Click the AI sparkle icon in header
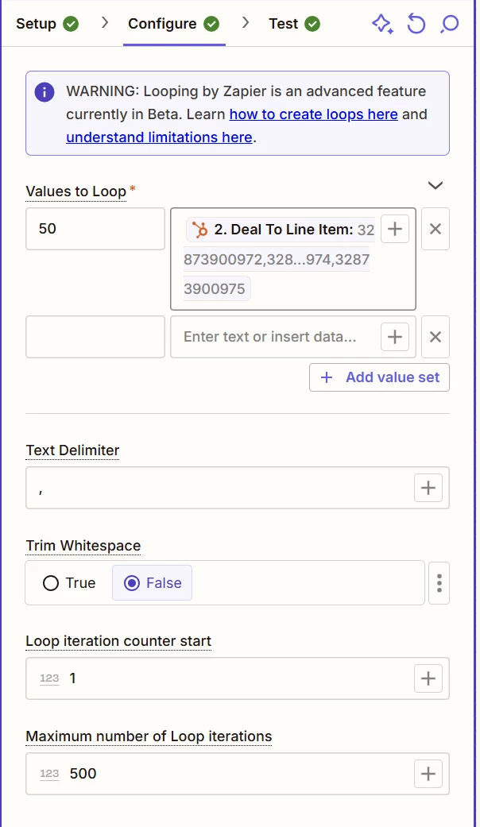Viewport: 480px width, 827px height. [x=382, y=24]
